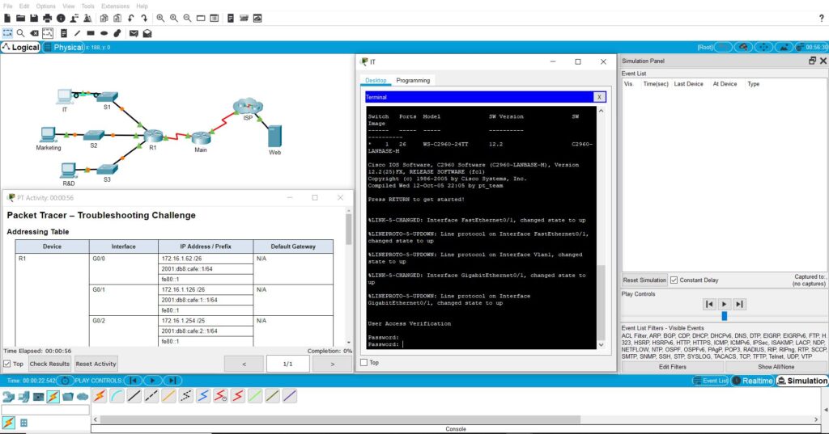The width and height of the screenshot is (829, 434).
Task: Click the Reset Simulation button
Action: point(644,280)
